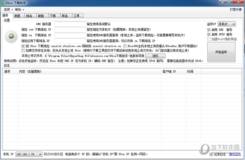Click the Xbox logo icon in settings
The width and height of the screenshot is (245, 160).
click(11, 36)
